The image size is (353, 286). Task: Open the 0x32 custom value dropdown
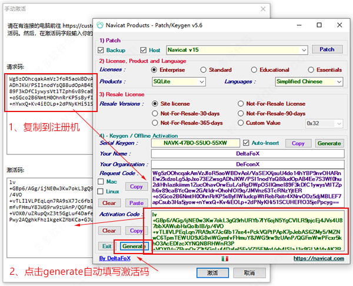(x=324, y=123)
